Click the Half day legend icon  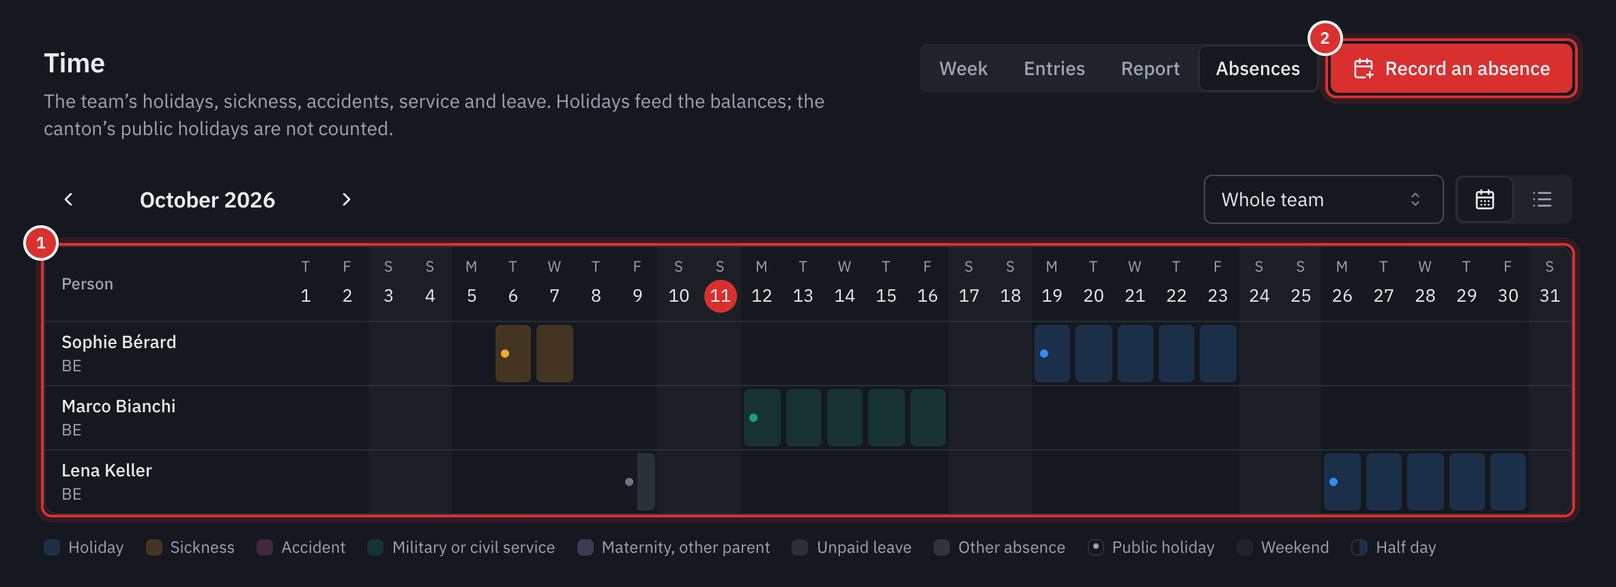click(1359, 547)
